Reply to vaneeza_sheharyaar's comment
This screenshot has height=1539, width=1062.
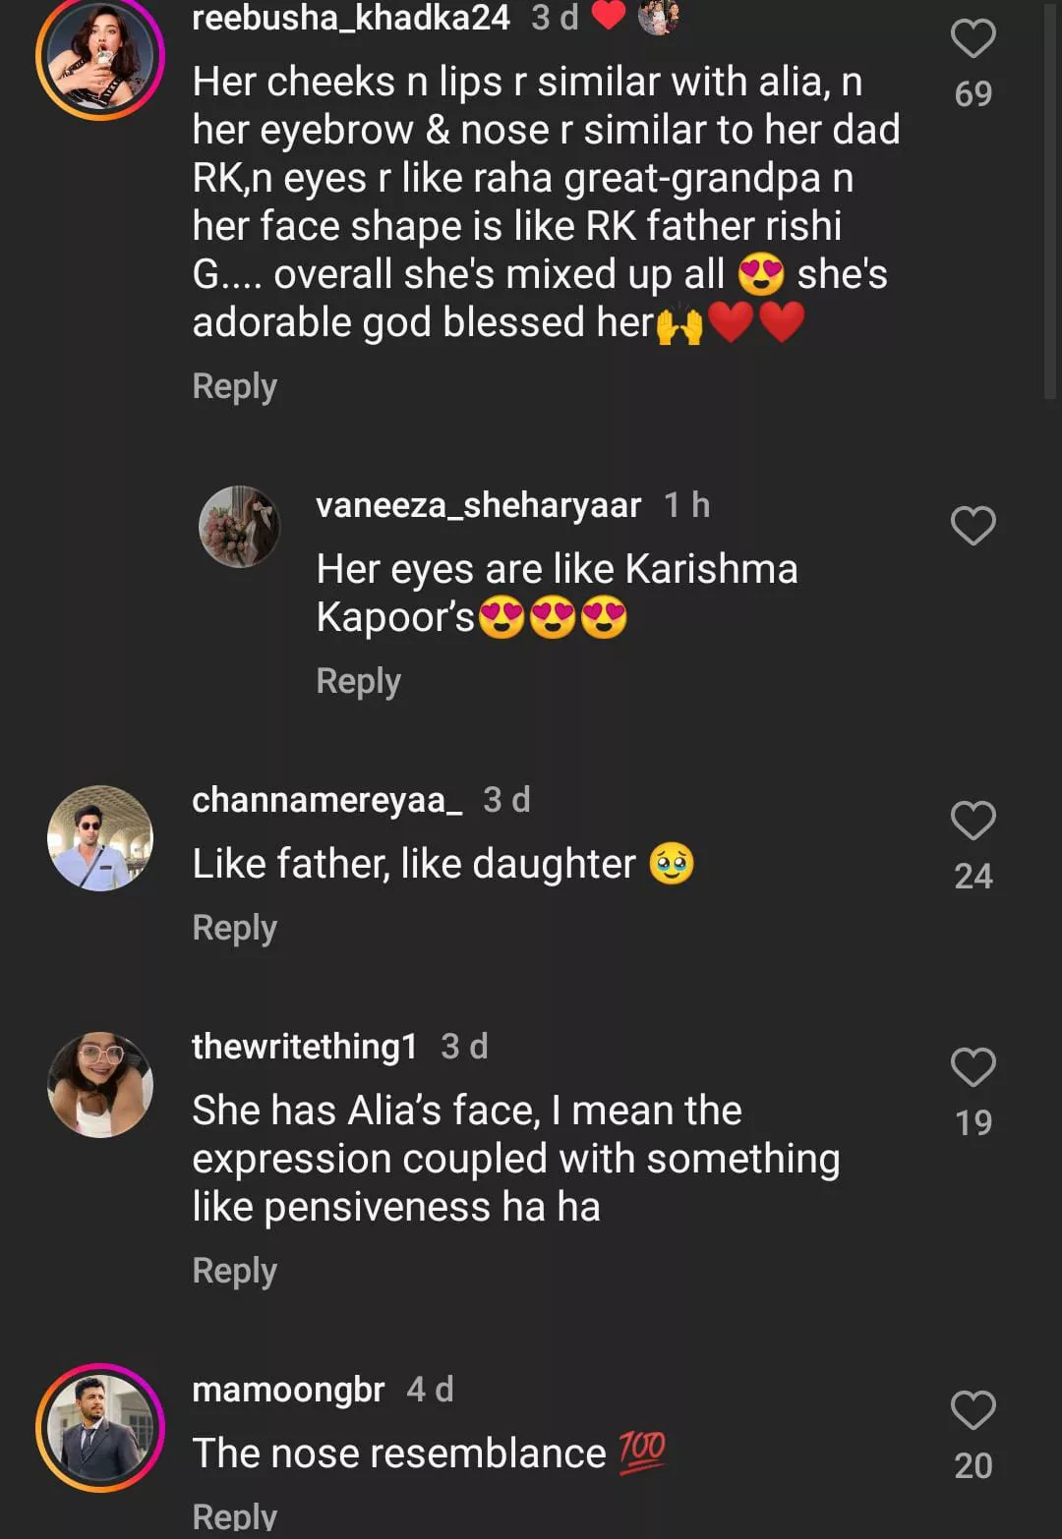[358, 681]
